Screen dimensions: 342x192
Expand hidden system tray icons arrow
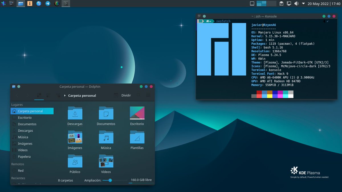click(x=304, y=4)
